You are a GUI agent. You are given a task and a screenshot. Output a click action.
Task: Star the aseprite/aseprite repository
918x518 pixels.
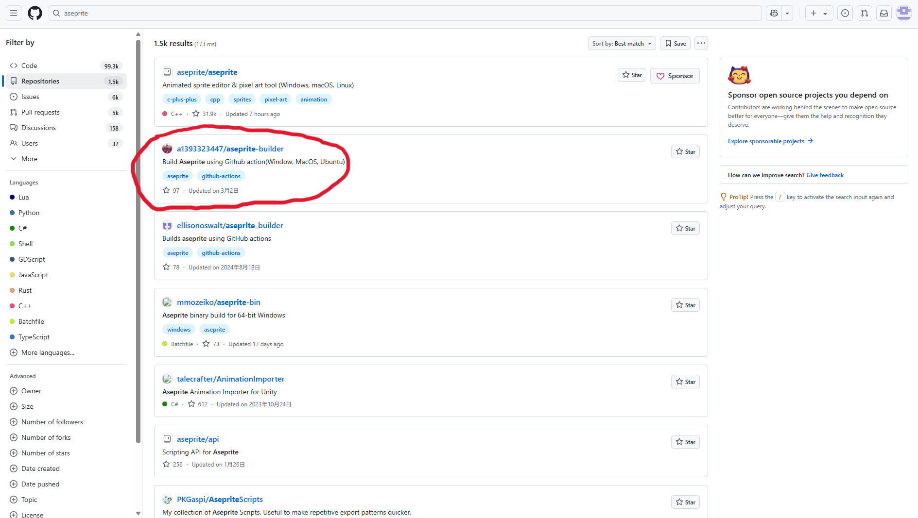click(x=632, y=75)
